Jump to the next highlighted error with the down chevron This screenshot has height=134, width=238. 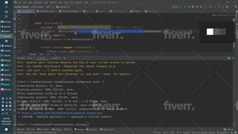tap(233, 15)
